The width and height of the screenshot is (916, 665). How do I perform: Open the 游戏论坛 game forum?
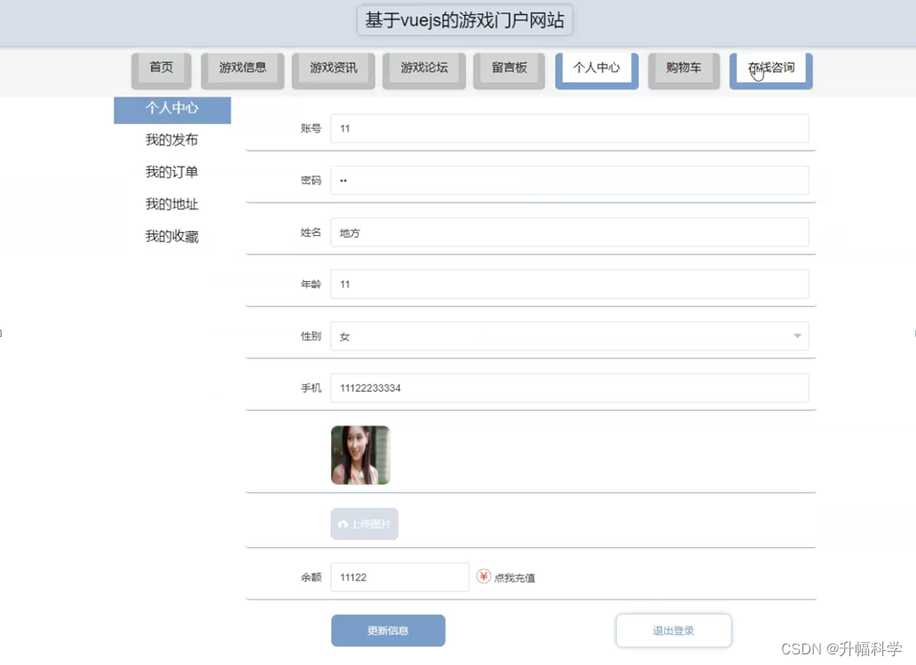(x=423, y=67)
